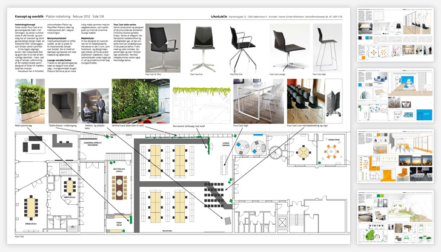
Task: Click the rows of Four Cast Line chairs photo
Action: (x=306, y=101)
